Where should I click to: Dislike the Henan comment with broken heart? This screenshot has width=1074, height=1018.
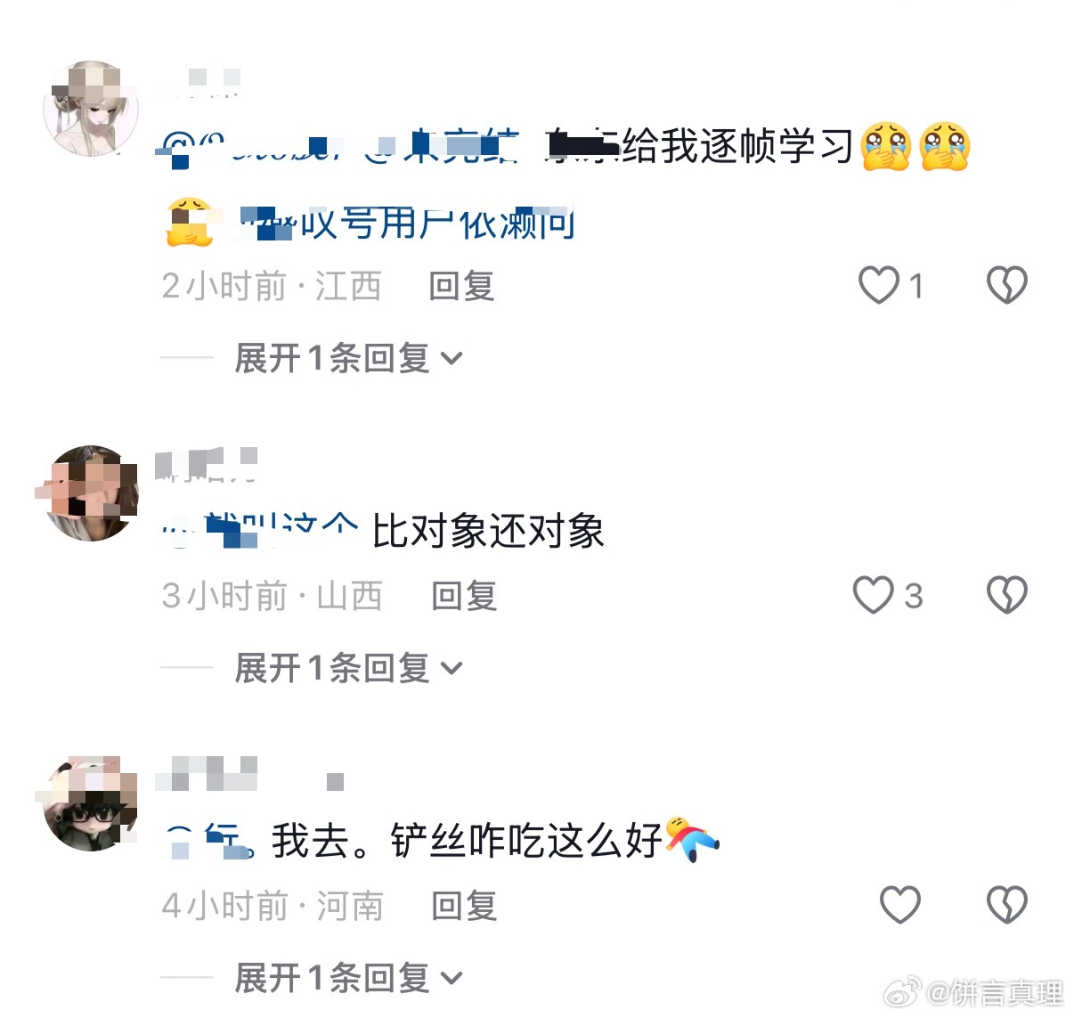1007,905
